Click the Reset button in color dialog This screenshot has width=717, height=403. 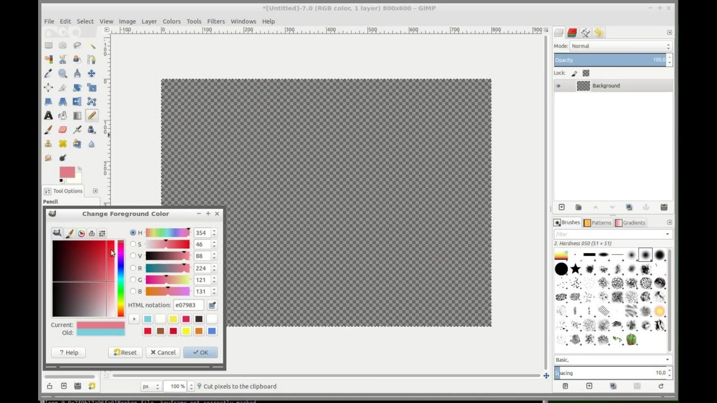click(125, 353)
